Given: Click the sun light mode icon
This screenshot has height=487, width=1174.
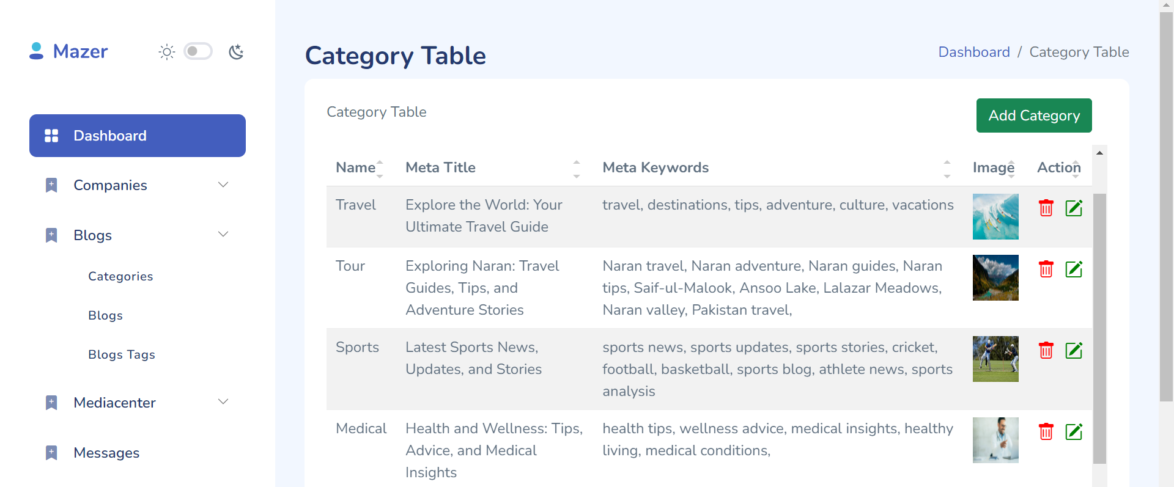Looking at the screenshot, I should pyautogui.click(x=166, y=52).
